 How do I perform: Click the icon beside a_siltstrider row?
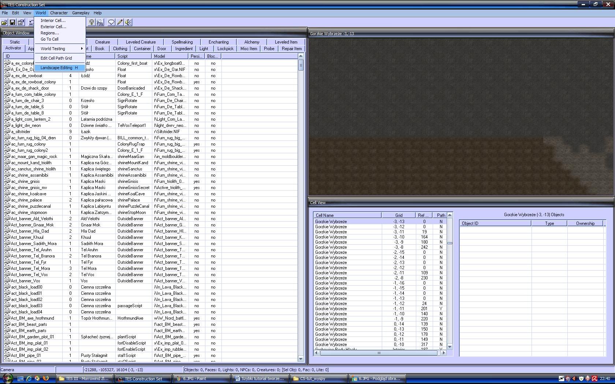click(x=7, y=131)
